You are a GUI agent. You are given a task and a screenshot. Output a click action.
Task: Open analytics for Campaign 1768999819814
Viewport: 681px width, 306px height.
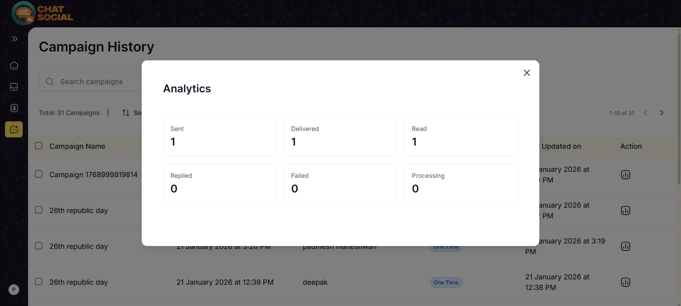click(x=625, y=175)
